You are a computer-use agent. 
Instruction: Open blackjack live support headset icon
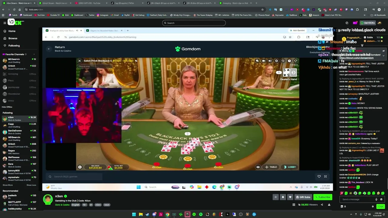[x=296, y=61]
